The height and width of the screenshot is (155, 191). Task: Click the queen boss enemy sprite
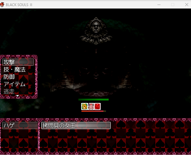(96, 57)
